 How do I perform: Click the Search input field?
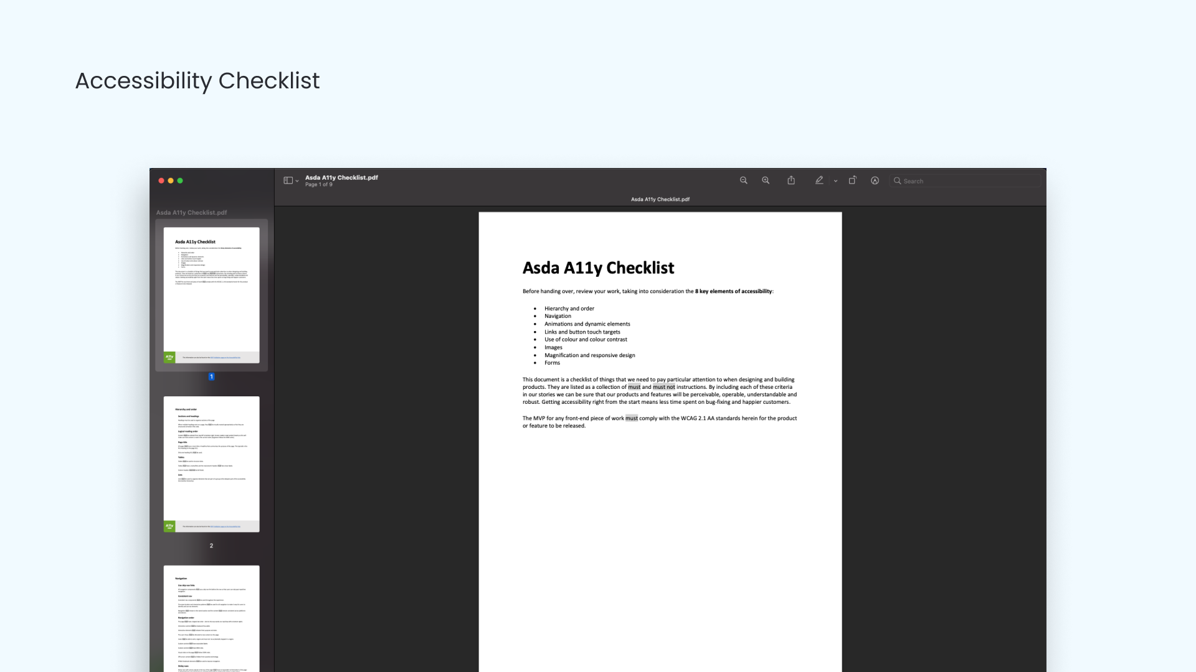tap(969, 181)
